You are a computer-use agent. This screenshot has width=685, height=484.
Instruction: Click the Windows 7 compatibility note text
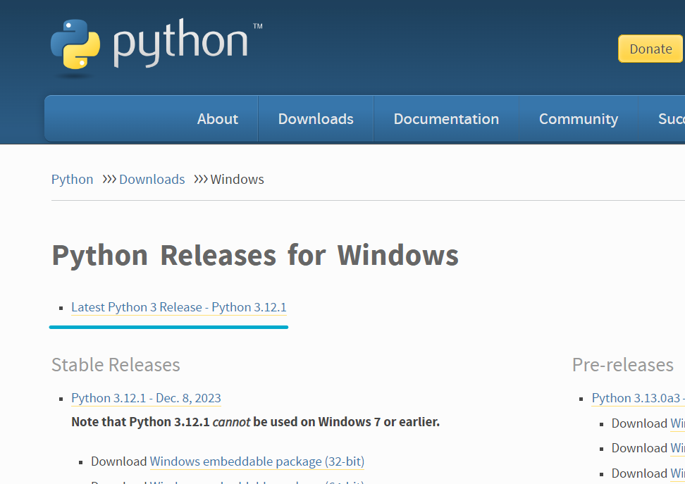pyautogui.click(x=256, y=422)
